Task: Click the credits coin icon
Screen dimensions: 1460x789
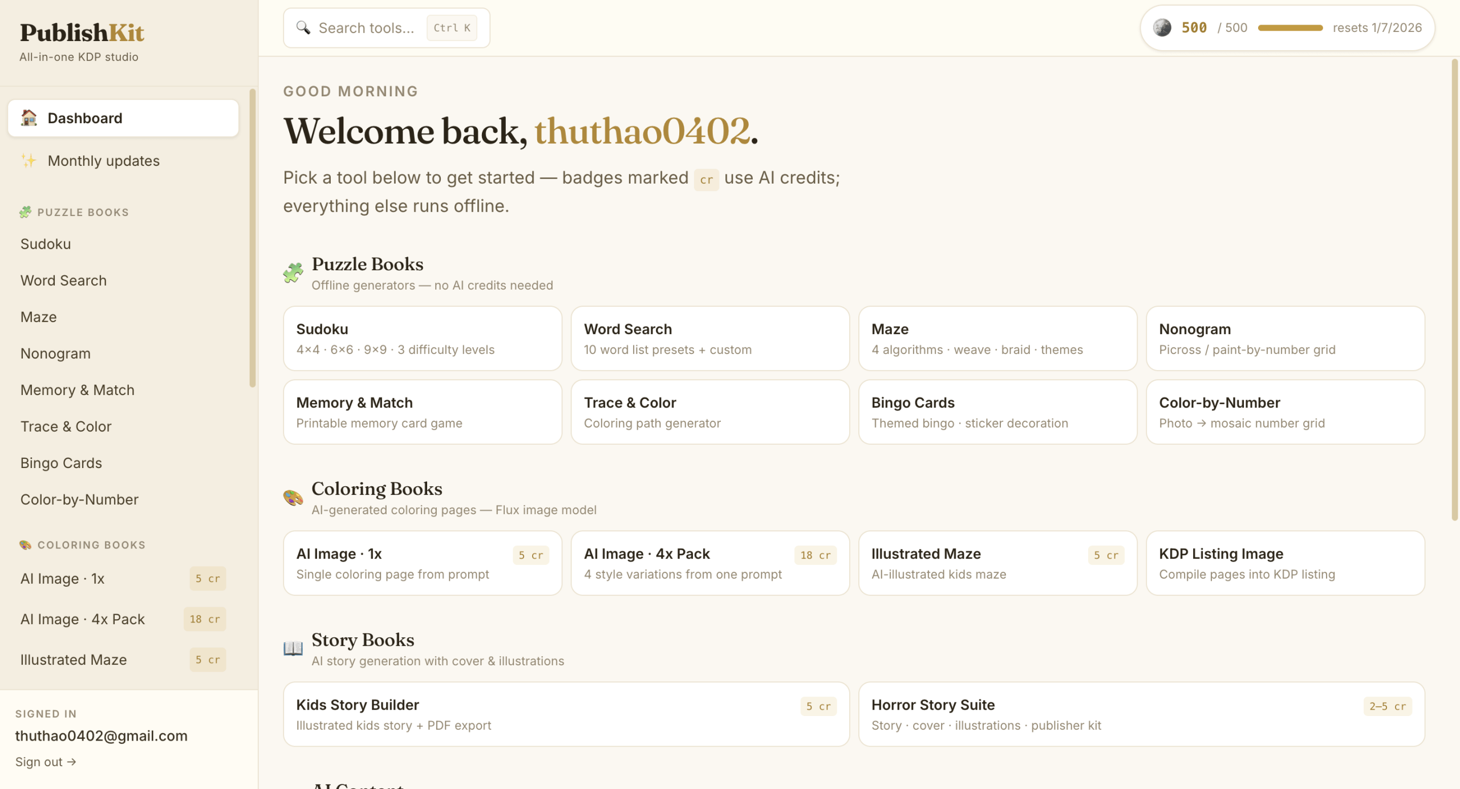Action: pyautogui.click(x=1162, y=27)
